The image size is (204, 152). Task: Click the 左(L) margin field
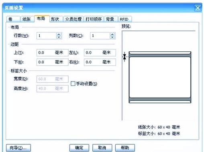(x=100, y=53)
